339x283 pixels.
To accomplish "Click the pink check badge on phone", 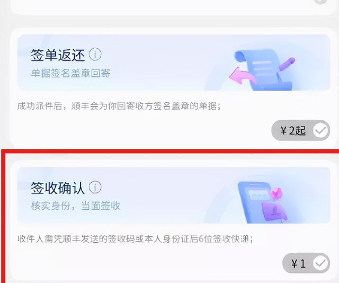I will tap(276, 193).
